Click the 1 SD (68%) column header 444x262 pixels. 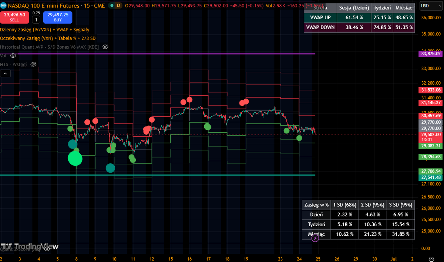tap(344, 204)
